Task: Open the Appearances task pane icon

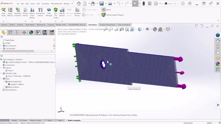Action: tap(218, 64)
